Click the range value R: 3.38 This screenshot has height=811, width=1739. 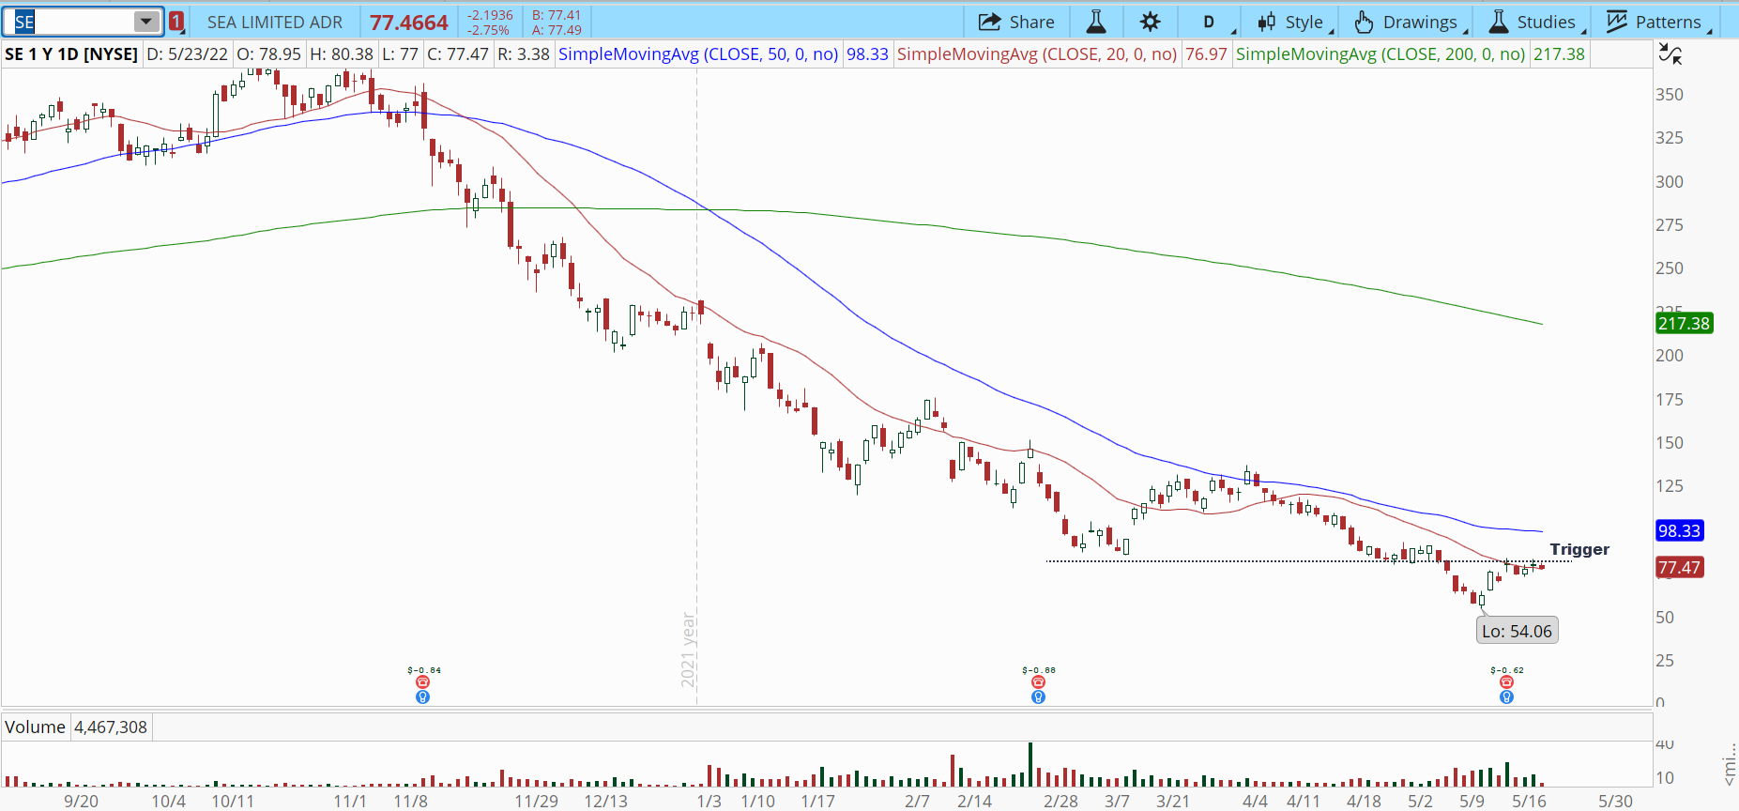tap(524, 54)
